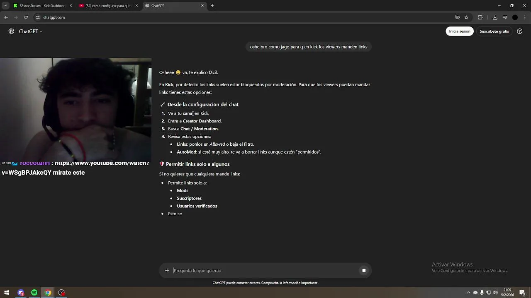Click the Suscriptores bullet item
531x298 pixels.
tap(189, 198)
